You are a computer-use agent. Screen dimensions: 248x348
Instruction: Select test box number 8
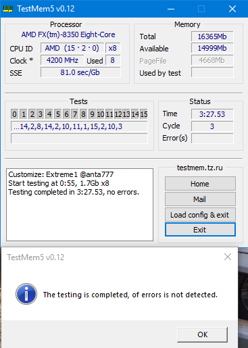coord(83,114)
